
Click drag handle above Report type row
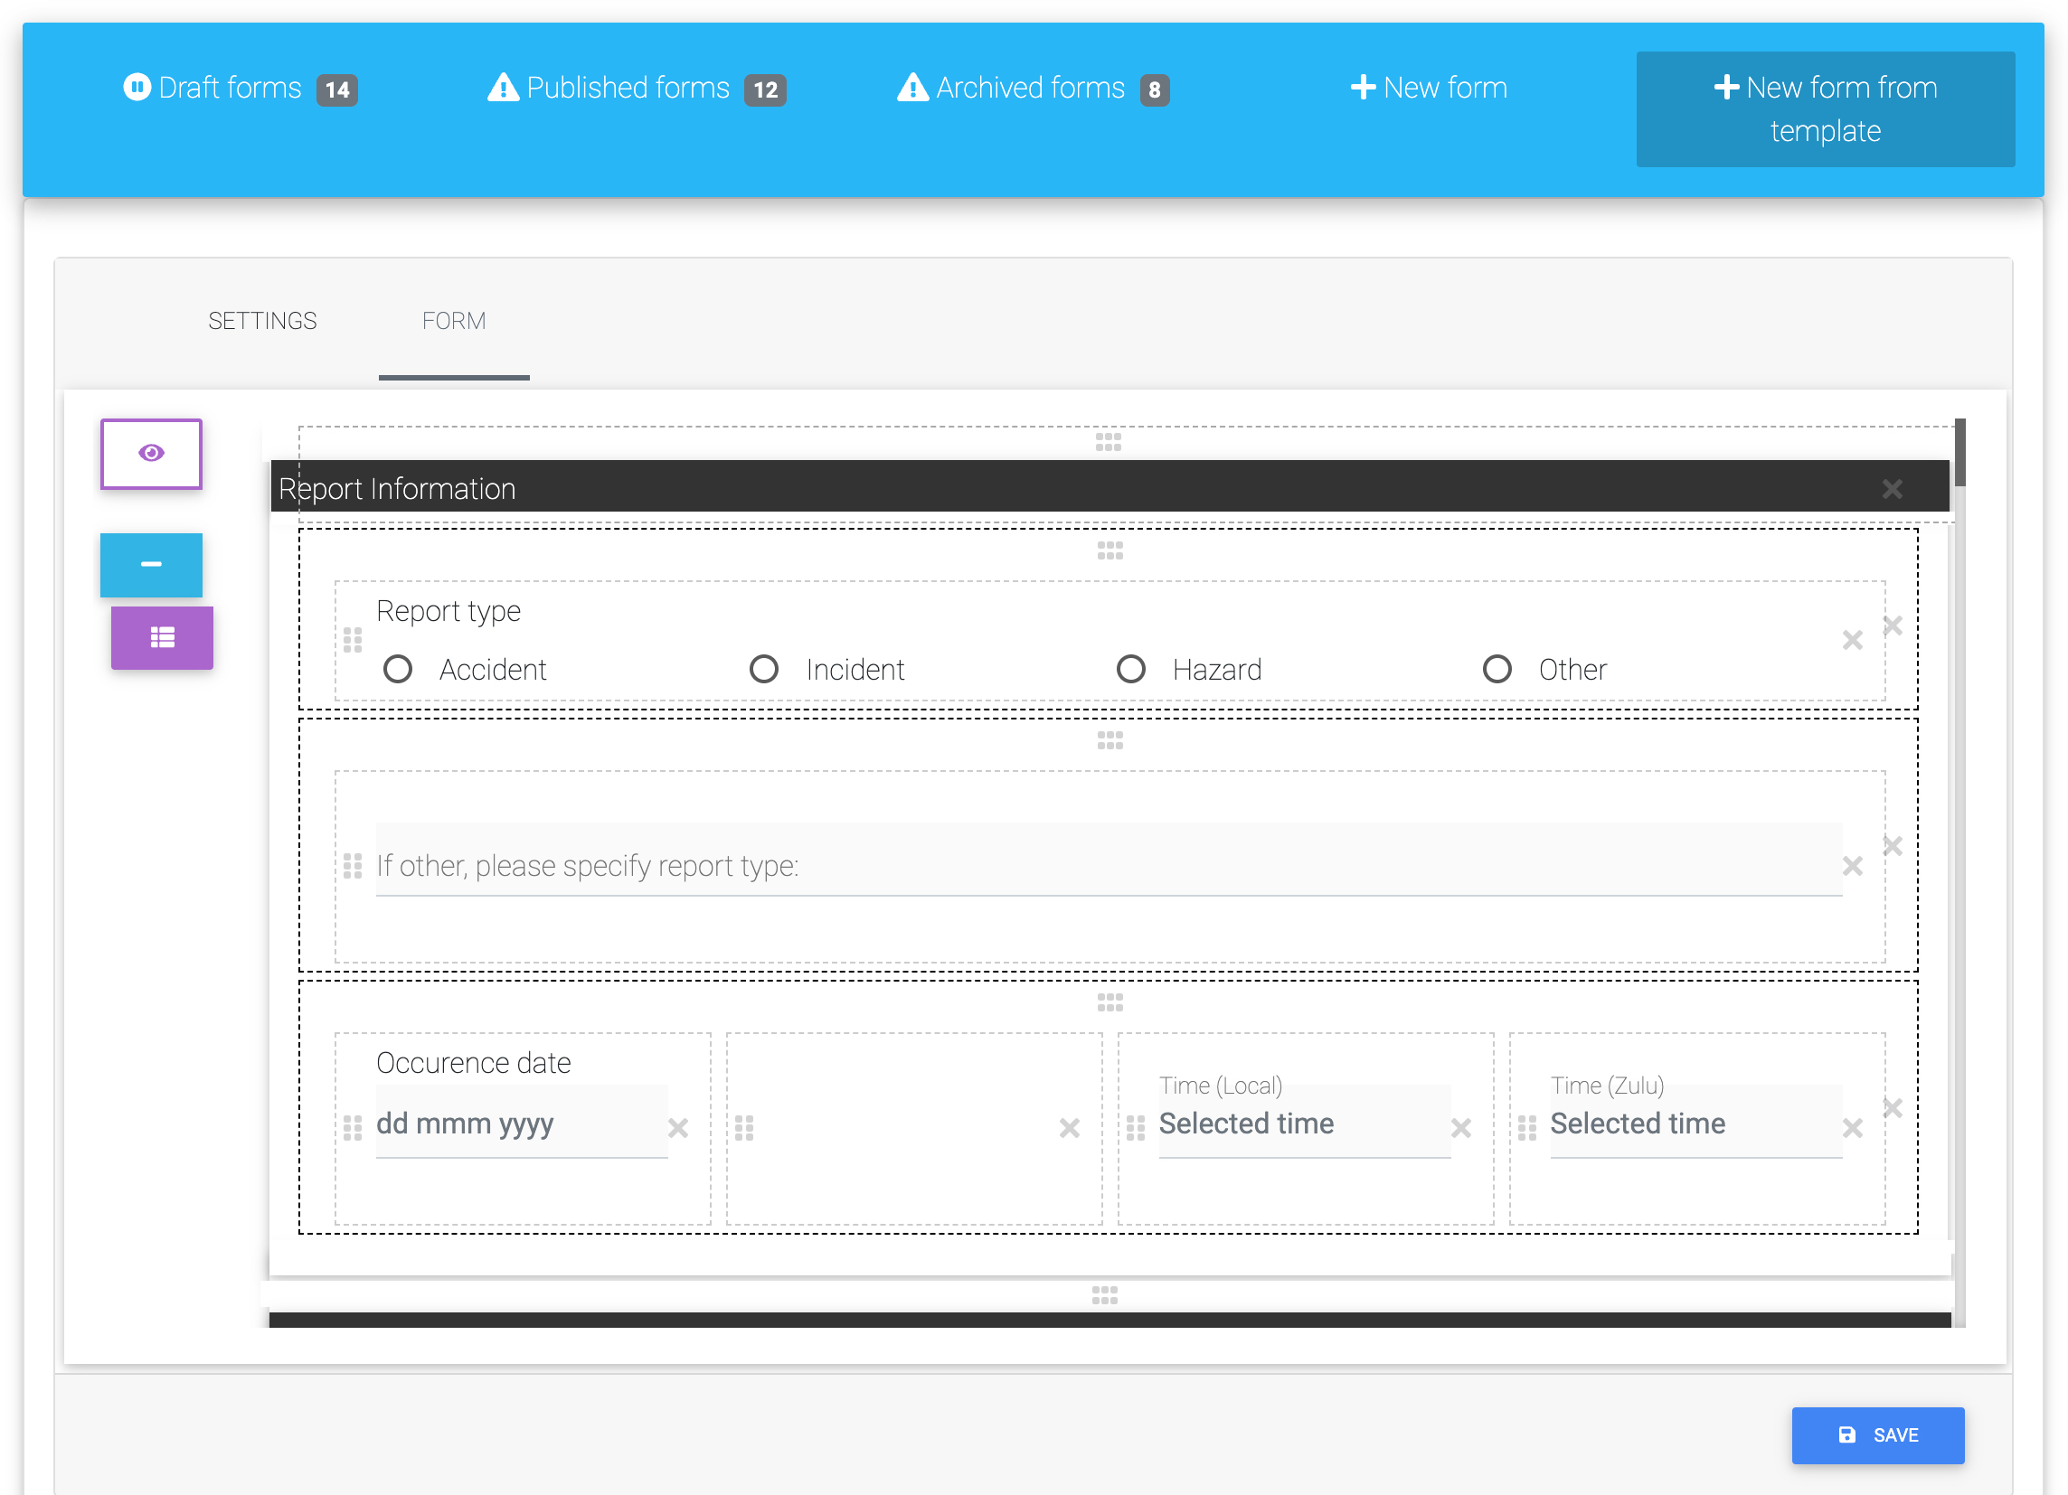[1109, 550]
